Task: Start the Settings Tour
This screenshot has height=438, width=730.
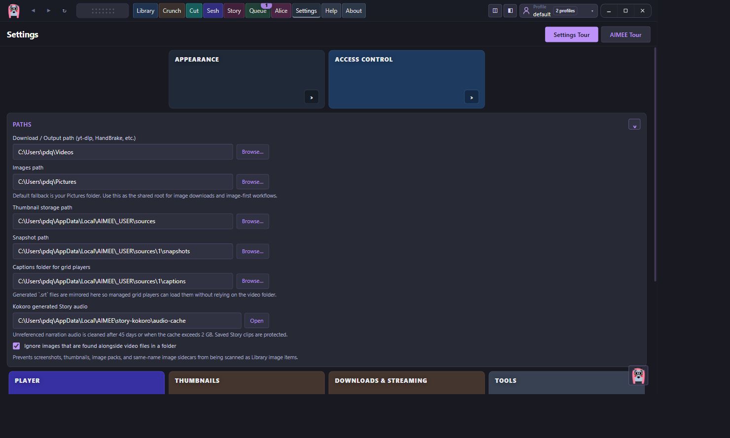Action: 571,34
